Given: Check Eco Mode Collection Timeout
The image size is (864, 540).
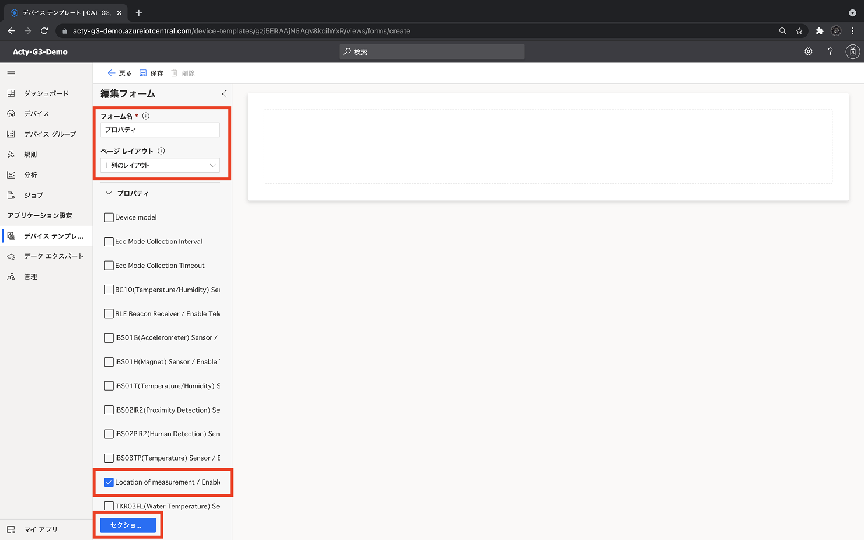Looking at the screenshot, I should coord(109,266).
